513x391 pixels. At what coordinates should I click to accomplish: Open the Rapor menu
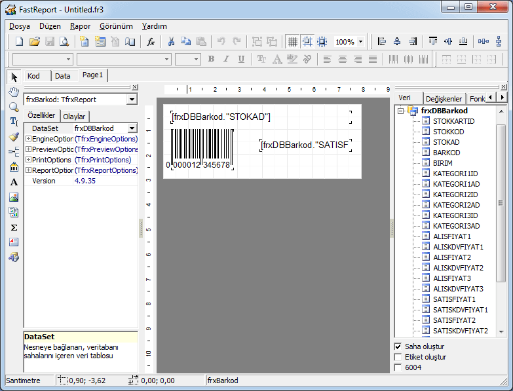point(80,26)
